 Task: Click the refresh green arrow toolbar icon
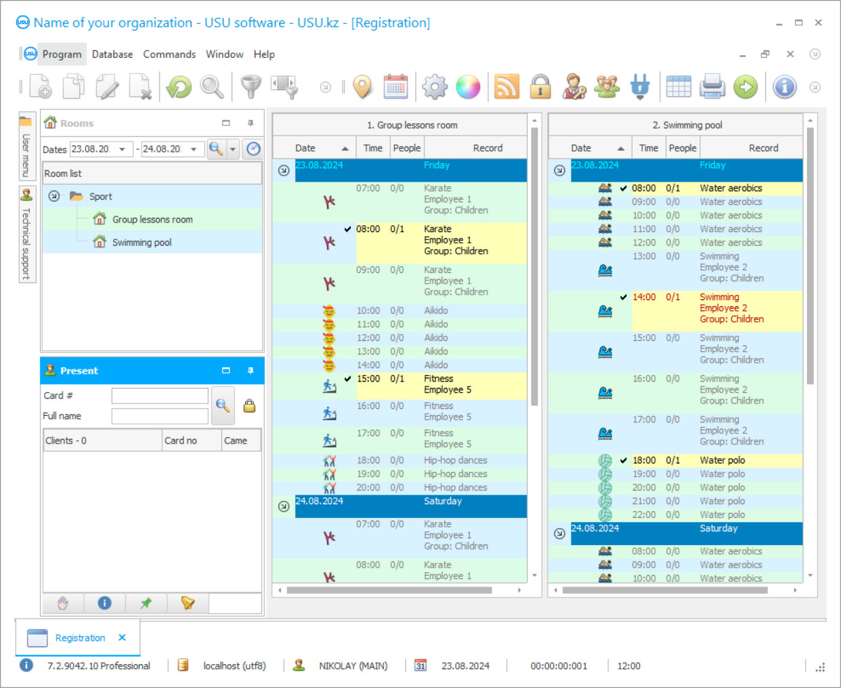179,87
